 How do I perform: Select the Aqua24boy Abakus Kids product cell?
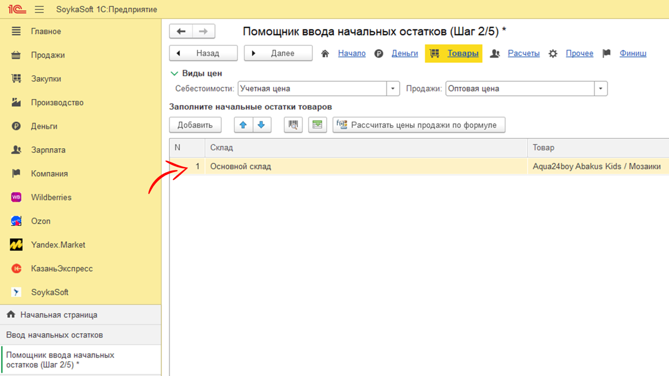(x=599, y=166)
